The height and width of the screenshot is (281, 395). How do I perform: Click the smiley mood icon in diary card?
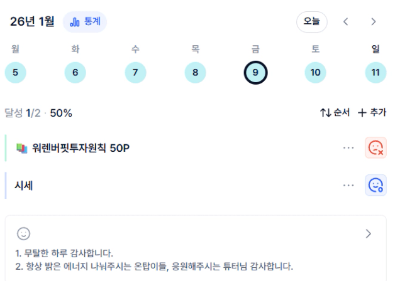point(23,234)
